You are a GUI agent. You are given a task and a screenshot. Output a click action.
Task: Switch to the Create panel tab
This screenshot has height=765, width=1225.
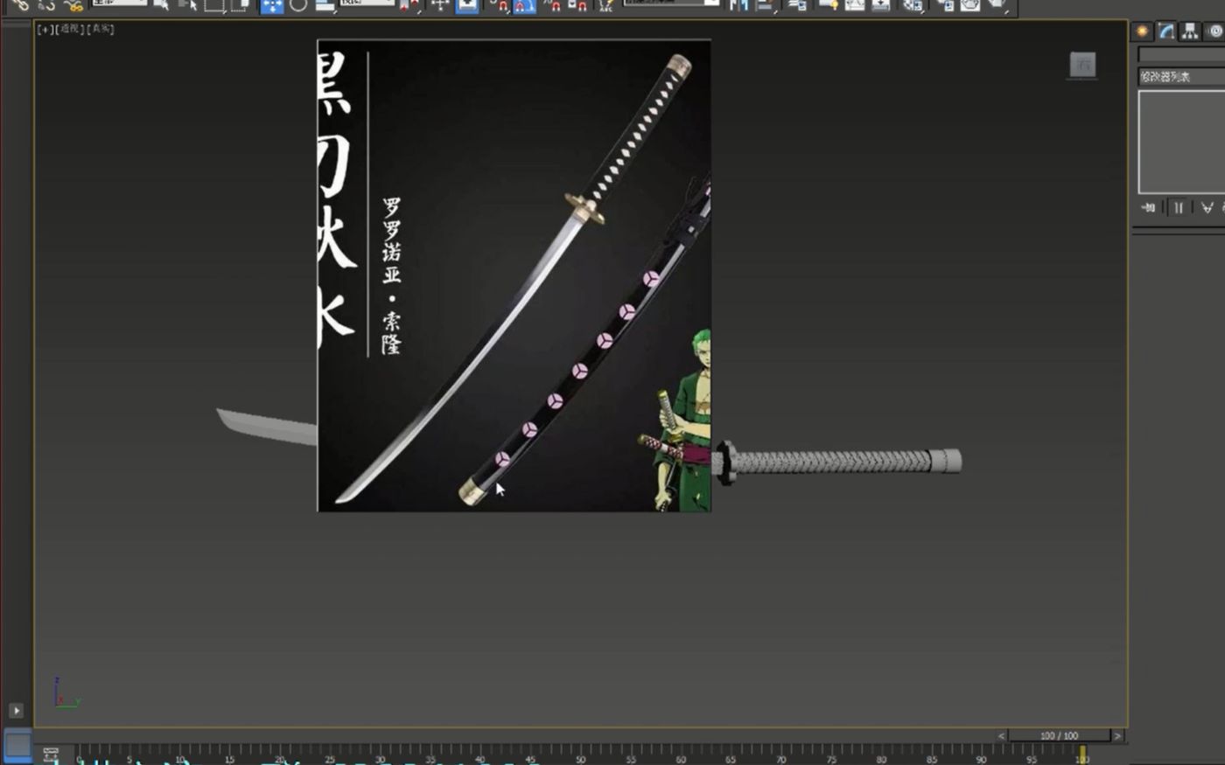[1142, 31]
